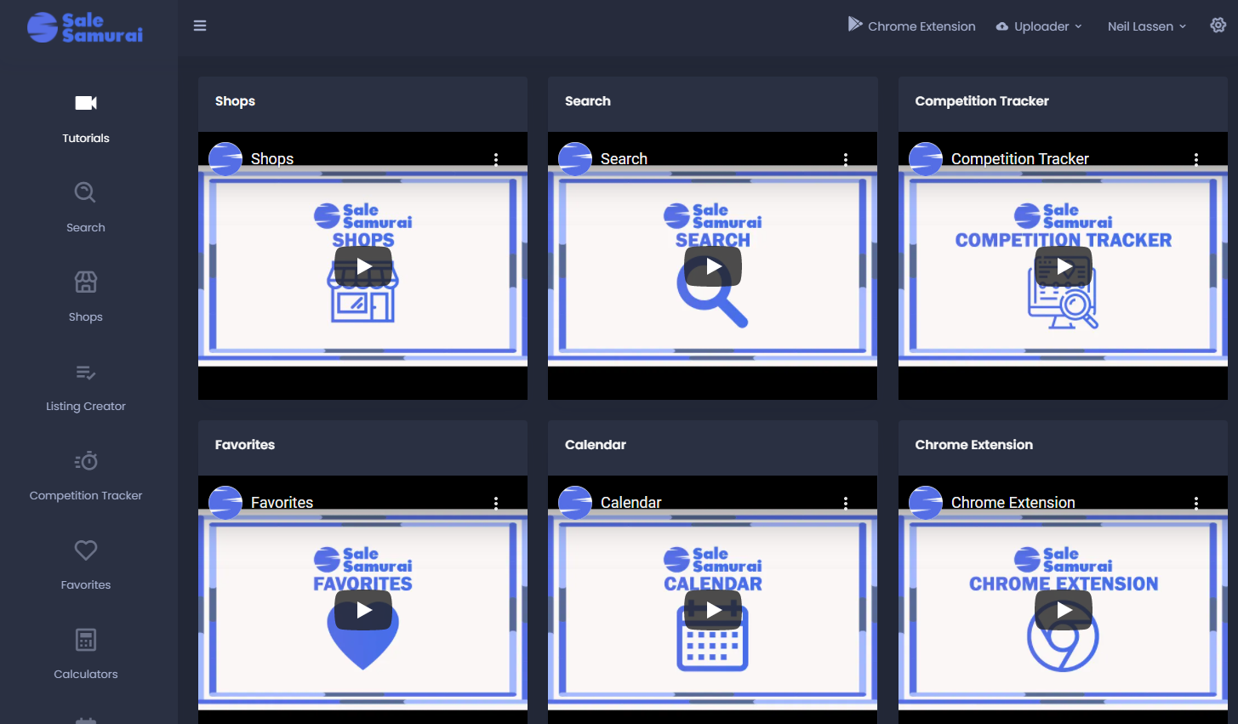Play the Favorites tutorial video
The height and width of the screenshot is (724, 1238).
(363, 610)
